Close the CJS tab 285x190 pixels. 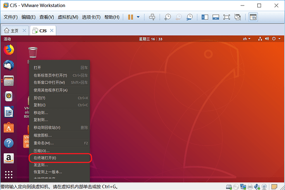(52, 31)
